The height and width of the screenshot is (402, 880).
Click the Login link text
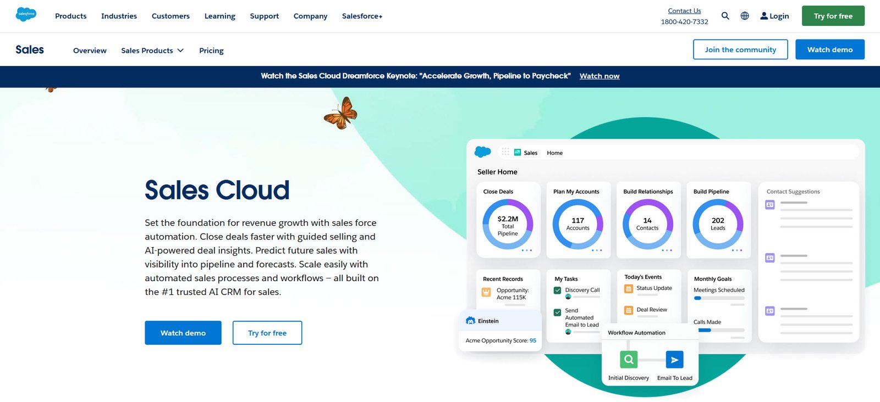click(x=779, y=16)
